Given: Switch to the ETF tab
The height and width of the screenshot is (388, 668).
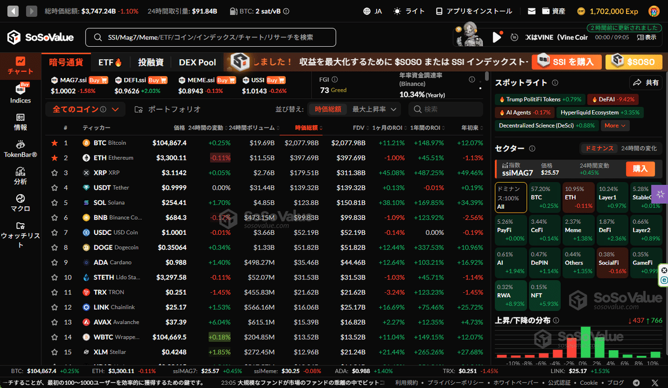Looking at the screenshot, I should point(110,62).
